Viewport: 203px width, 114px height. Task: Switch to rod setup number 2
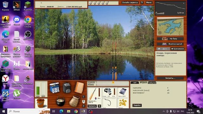[x=83, y=101]
